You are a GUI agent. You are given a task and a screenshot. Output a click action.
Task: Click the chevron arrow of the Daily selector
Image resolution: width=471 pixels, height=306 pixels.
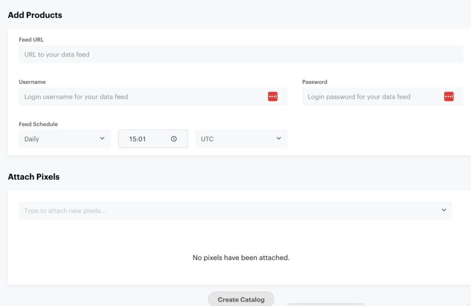[x=102, y=139]
